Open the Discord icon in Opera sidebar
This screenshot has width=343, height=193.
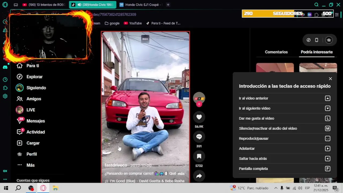(5, 67)
